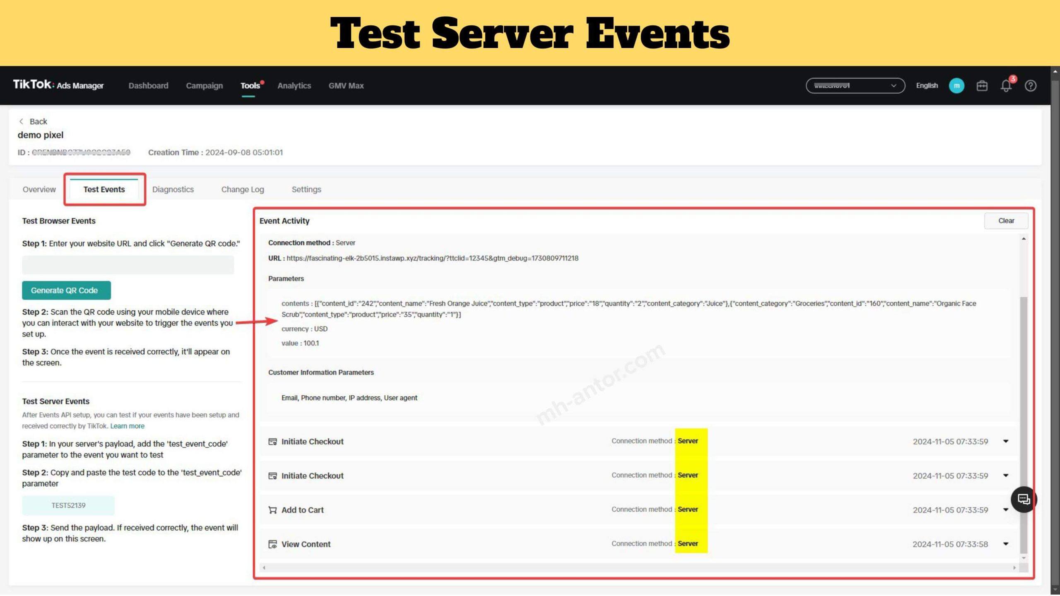Image resolution: width=1060 pixels, height=596 pixels.
Task: Copy the test code TEST52139
Action: tap(68, 505)
